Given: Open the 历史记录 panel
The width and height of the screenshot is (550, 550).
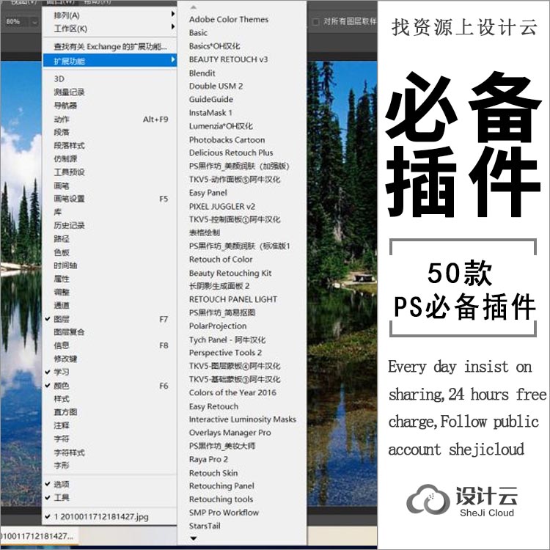Looking at the screenshot, I should (x=110, y=226).
